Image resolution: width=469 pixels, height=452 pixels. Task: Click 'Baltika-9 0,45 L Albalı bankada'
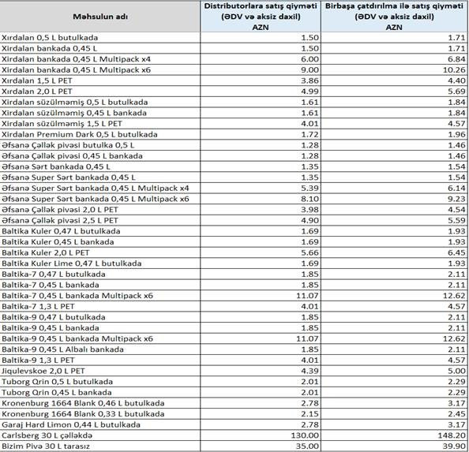[100, 349]
